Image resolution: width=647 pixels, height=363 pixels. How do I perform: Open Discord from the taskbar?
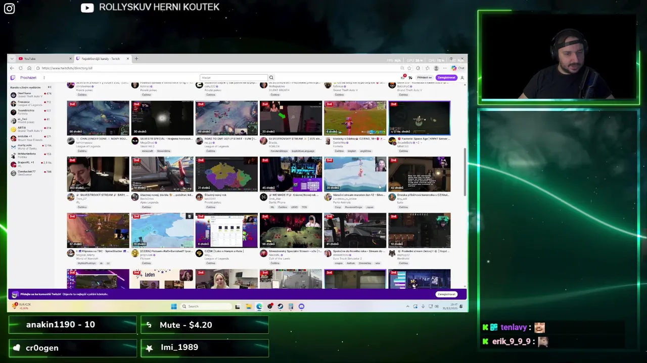[301, 306]
